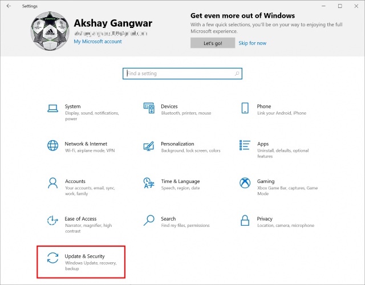Image resolution: width=365 pixels, height=285 pixels.
Task: Click the Let's go! button
Action: click(213, 43)
